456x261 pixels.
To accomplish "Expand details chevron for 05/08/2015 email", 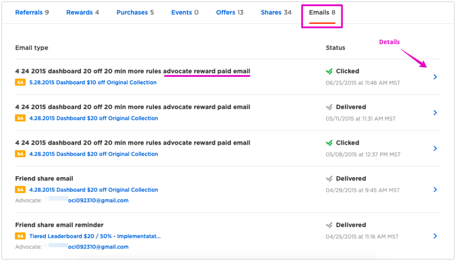I will coord(435,148).
